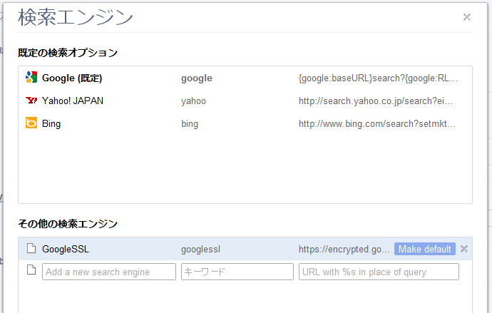Select the Google (既定) row name
The width and height of the screenshot is (492, 313).
coord(72,78)
